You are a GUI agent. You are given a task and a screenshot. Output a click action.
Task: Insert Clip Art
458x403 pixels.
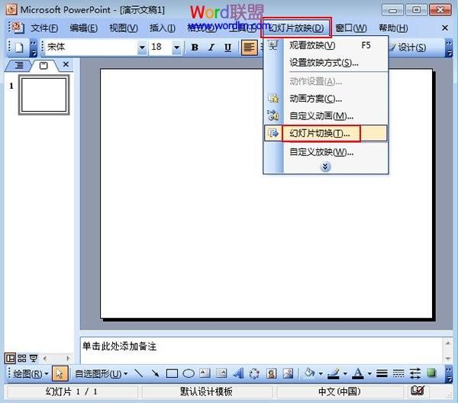point(271,373)
